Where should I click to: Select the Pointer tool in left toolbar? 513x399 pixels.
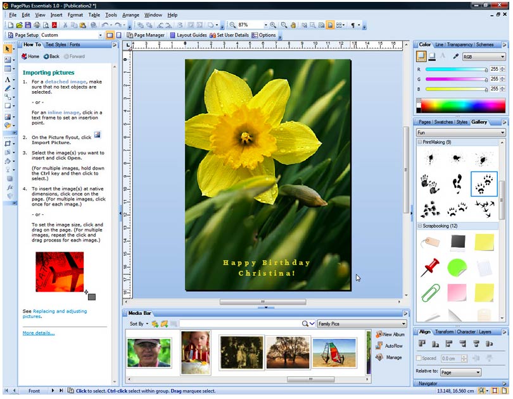[8, 49]
